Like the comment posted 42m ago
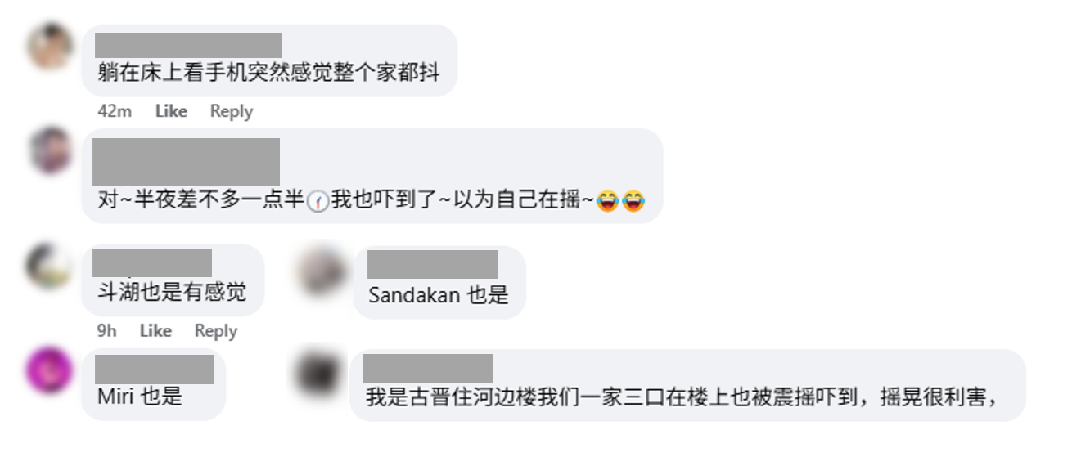Screen dimensions: 1072x457 (171, 111)
